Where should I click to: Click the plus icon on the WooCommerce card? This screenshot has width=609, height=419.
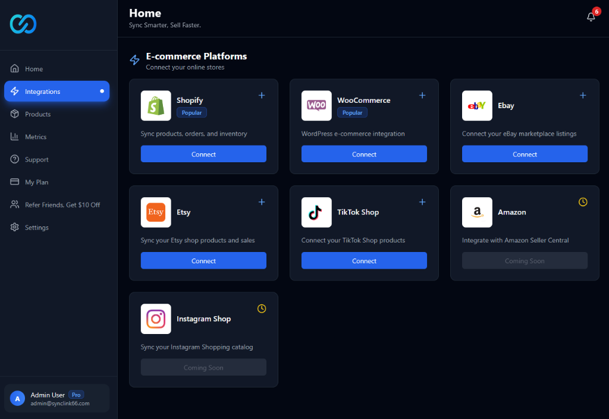422,95
